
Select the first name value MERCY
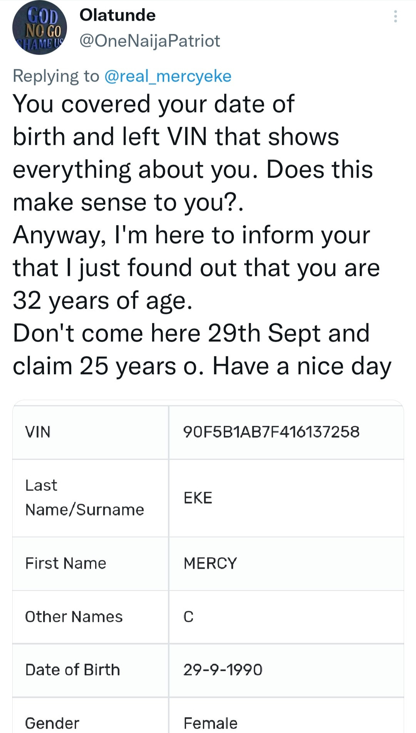210,563
